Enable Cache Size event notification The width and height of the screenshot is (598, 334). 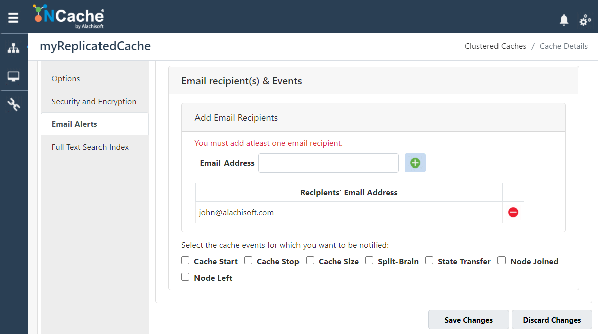pyautogui.click(x=310, y=260)
